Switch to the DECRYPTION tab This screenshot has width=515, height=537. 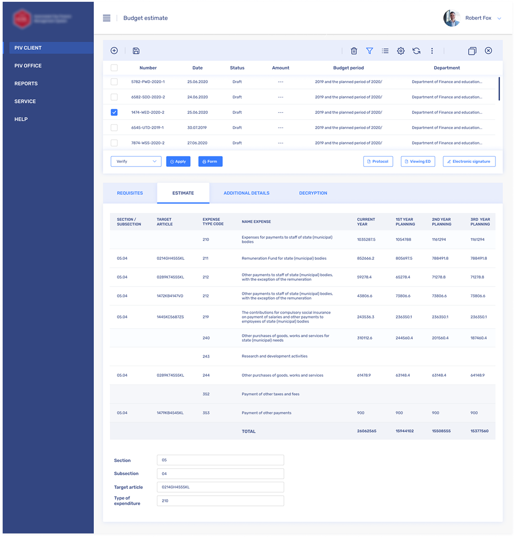313,193
